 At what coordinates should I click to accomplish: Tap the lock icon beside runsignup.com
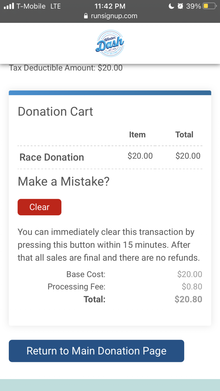[x=86, y=16]
